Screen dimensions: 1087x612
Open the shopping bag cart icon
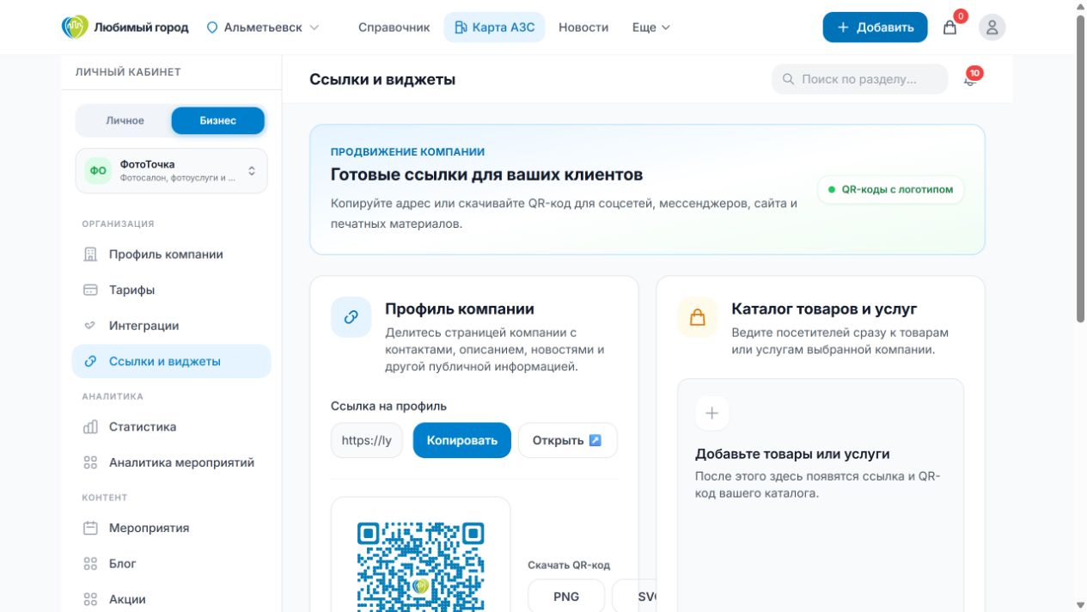(x=950, y=28)
